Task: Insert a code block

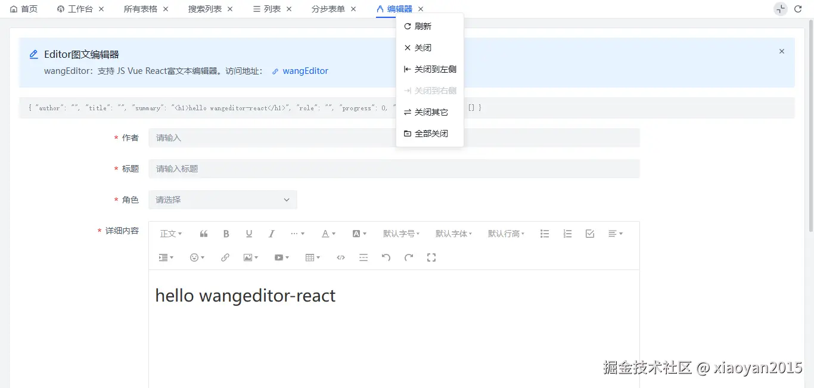Action: (341, 257)
